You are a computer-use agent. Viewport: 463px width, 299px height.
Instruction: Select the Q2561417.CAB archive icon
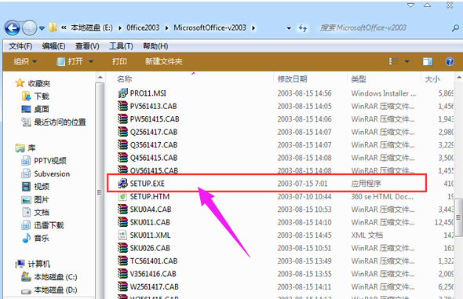(x=122, y=132)
